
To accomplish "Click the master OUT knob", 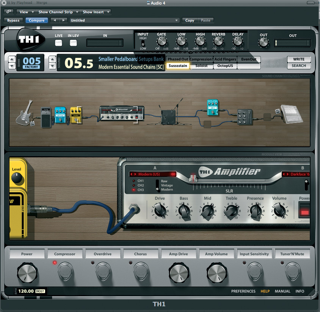I will pos(263,42).
